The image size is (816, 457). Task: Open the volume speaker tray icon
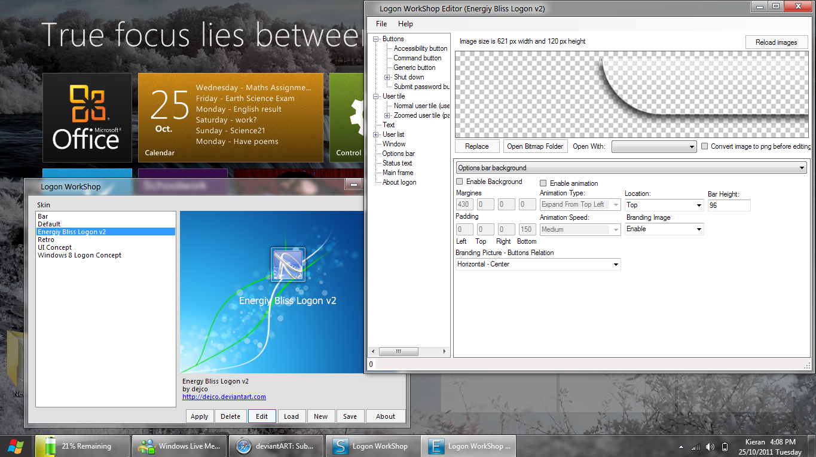[x=710, y=447]
